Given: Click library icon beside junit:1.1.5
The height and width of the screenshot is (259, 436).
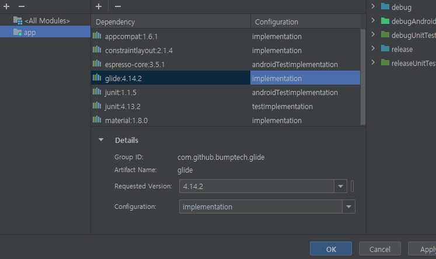Looking at the screenshot, I should (97, 92).
